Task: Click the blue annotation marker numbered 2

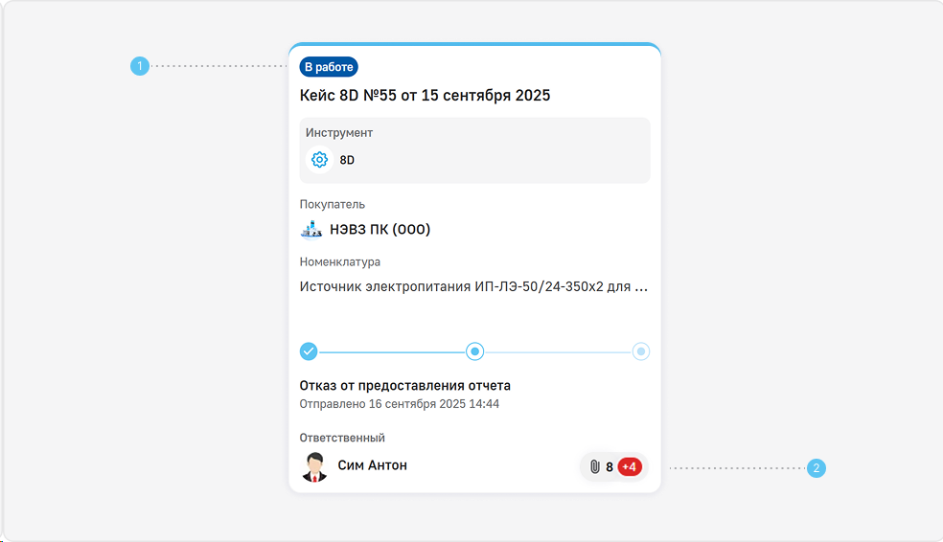Action: 816,468
